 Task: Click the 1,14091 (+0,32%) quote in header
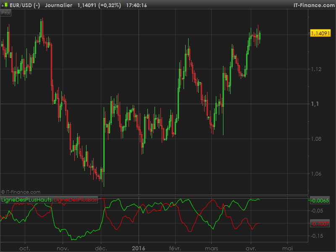(99, 5)
